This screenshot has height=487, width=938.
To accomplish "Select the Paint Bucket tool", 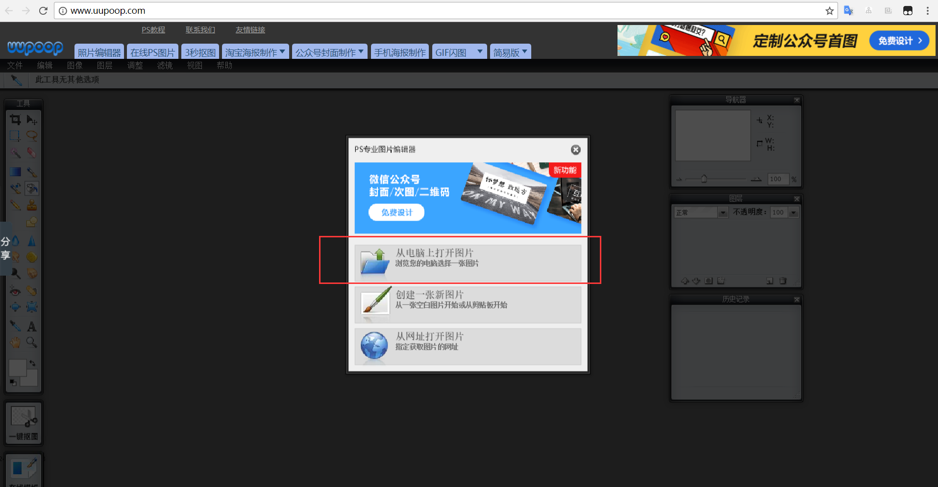I will (32, 188).
